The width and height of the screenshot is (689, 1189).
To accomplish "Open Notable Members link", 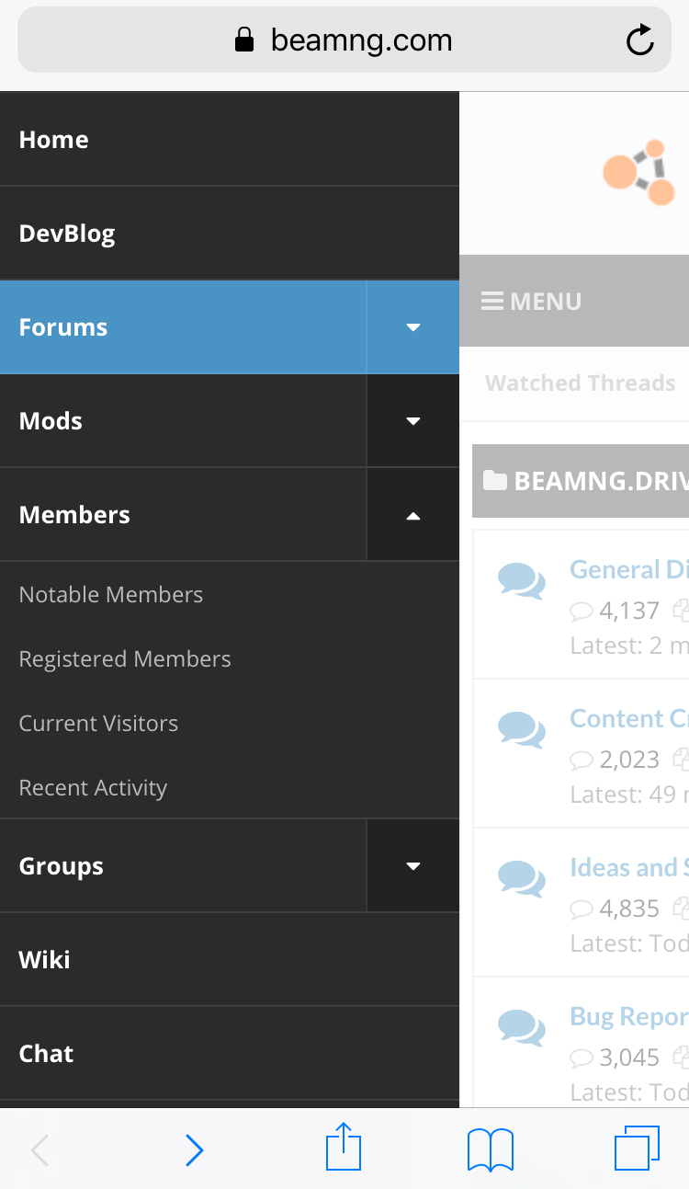I will pyautogui.click(x=111, y=595).
